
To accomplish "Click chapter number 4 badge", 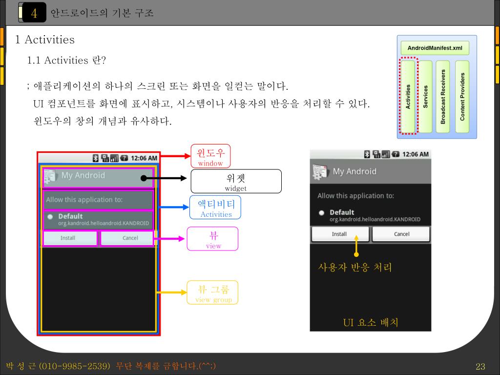I will point(34,13).
